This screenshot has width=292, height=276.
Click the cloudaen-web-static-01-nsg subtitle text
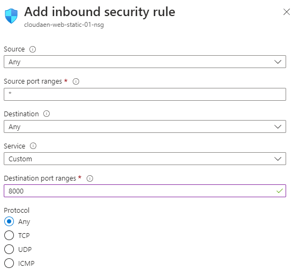pos(64,25)
